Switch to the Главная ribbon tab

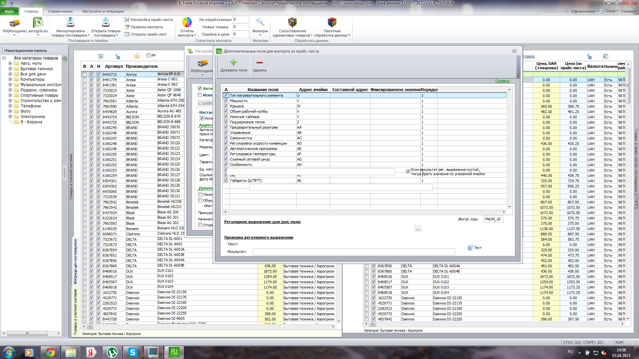tap(31, 11)
